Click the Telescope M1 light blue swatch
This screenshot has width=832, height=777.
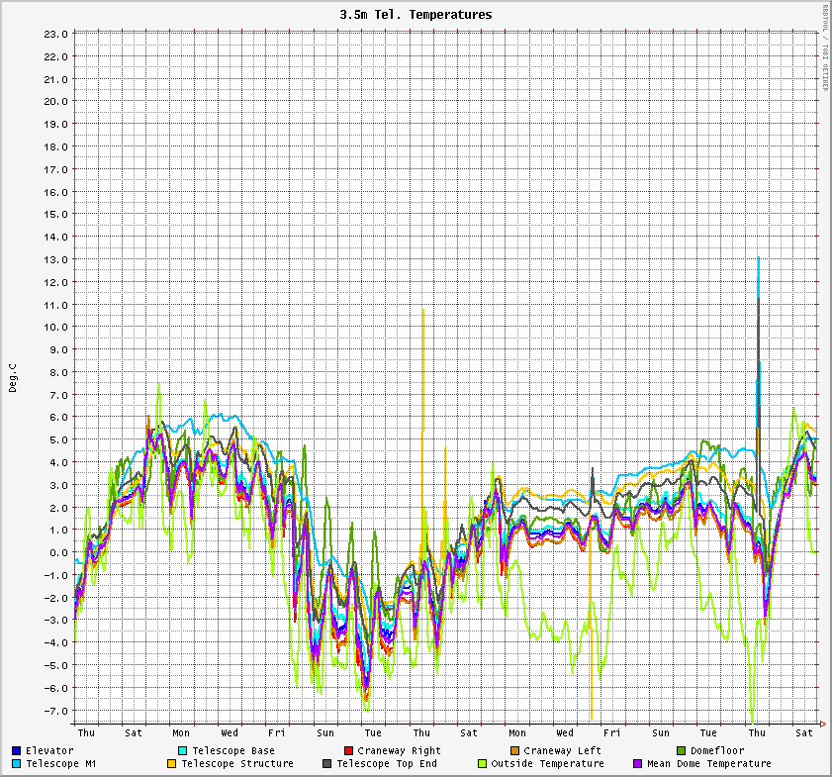17,764
